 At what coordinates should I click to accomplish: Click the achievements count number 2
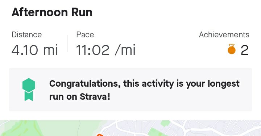245,50
